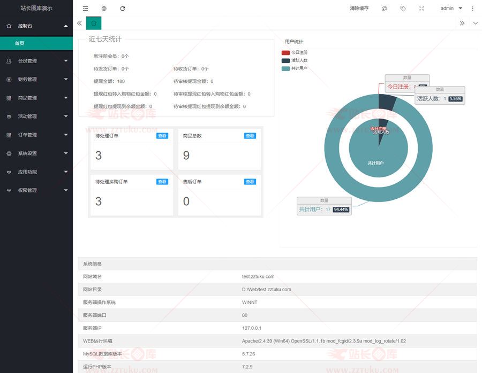The height and width of the screenshot is (373, 482).
Task: Expand the 订单管理 sidebar menu
Action: [36, 135]
